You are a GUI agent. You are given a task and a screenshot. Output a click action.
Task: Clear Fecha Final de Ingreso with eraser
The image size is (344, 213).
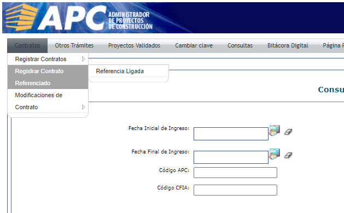[288, 155]
